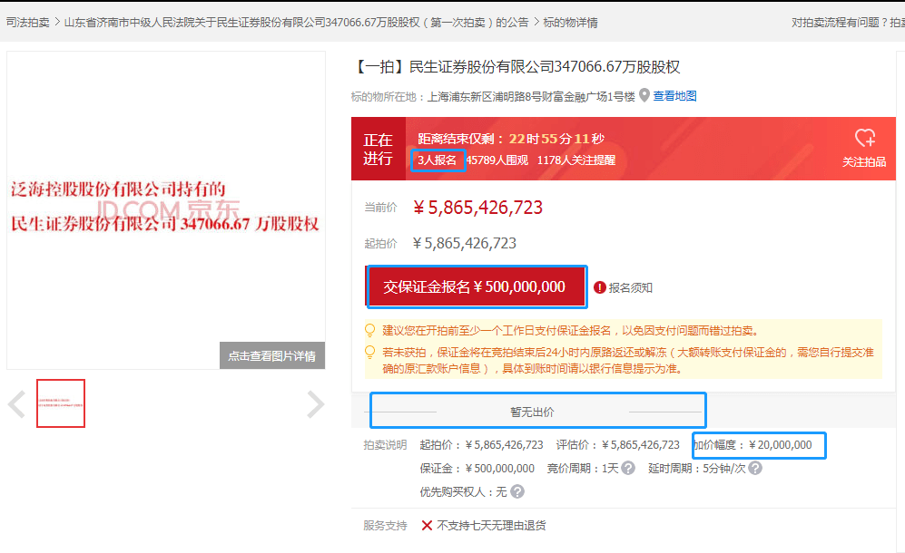Click the auction title 【一拍】民生证券股份有限公司
Image resolution: width=905 pixels, height=553 pixels.
point(516,67)
